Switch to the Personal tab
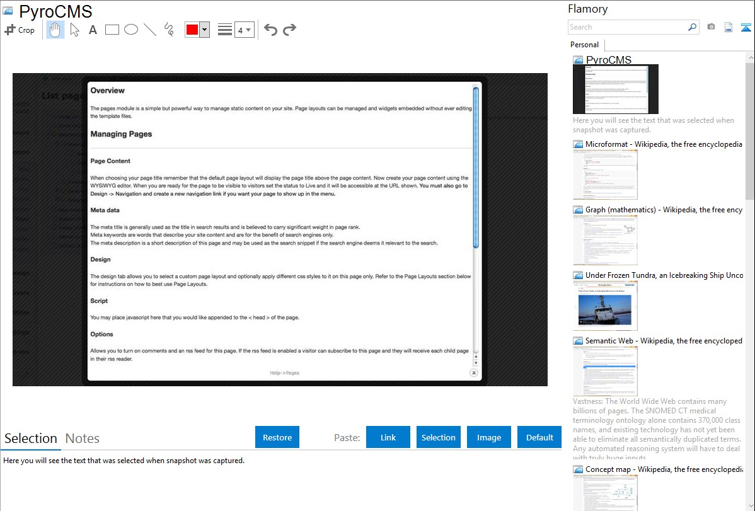This screenshot has width=755, height=511. (x=585, y=45)
